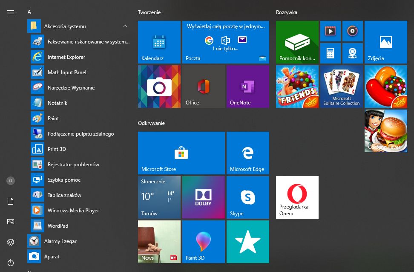Open the Poczta mail tile
This screenshot has height=272, width=414.
(x=226, y=42)
